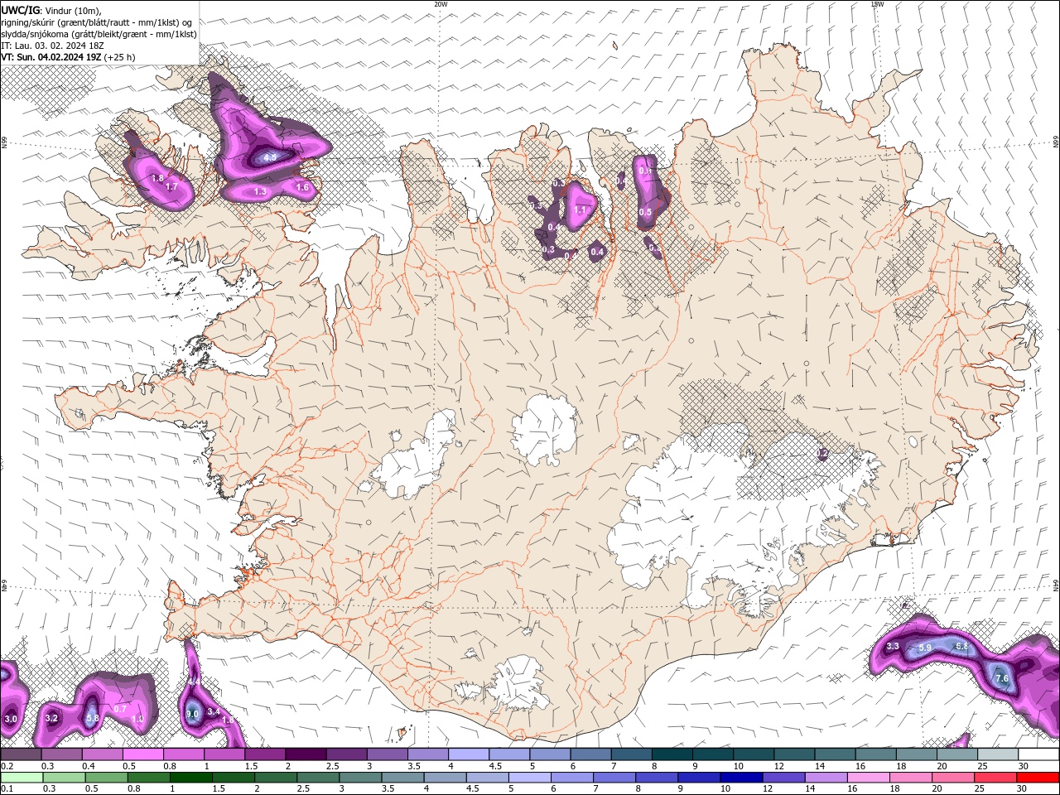Click the 3.5 label in the upper legend
The height and width of the screenshot is (795, 1060).
(x=414, y=767)
